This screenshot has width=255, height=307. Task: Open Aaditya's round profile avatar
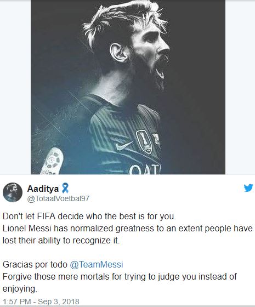click(13, 192)
